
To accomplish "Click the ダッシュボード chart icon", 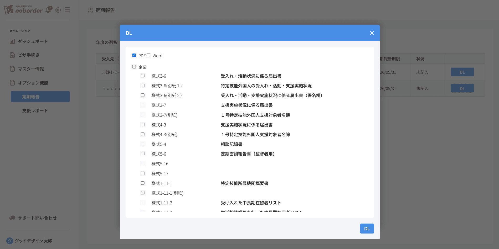I will coord(12,41).
